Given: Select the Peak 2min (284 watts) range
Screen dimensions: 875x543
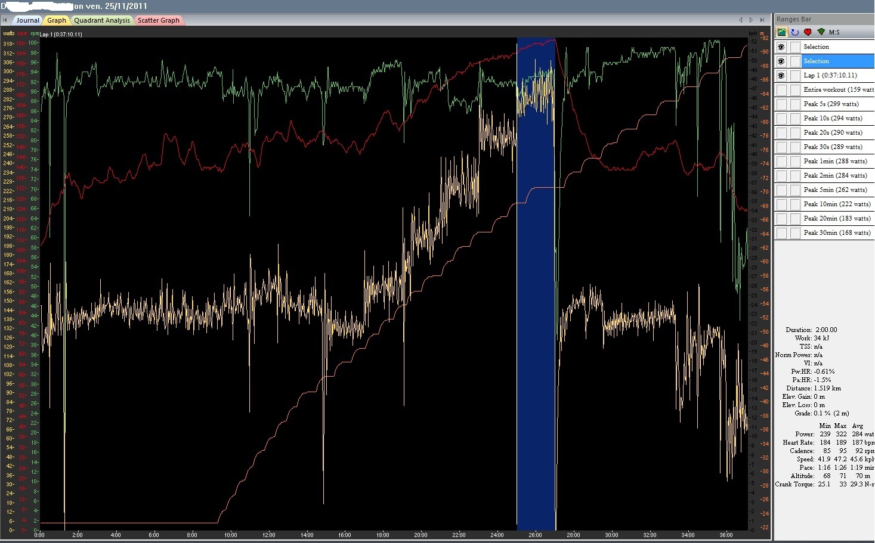Looking at the screenshot, I should tap(838, 176).
